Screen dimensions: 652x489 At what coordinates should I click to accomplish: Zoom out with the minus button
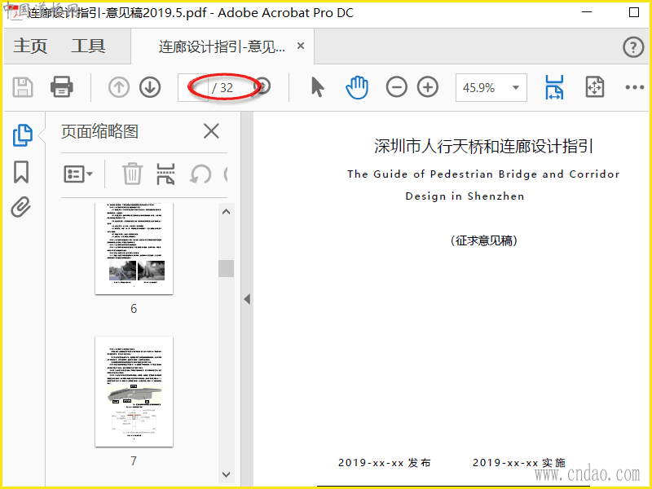coord(396,87)
